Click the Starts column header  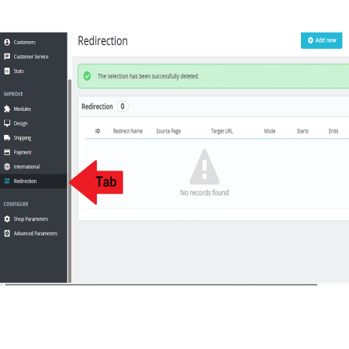tap(302, 131)
